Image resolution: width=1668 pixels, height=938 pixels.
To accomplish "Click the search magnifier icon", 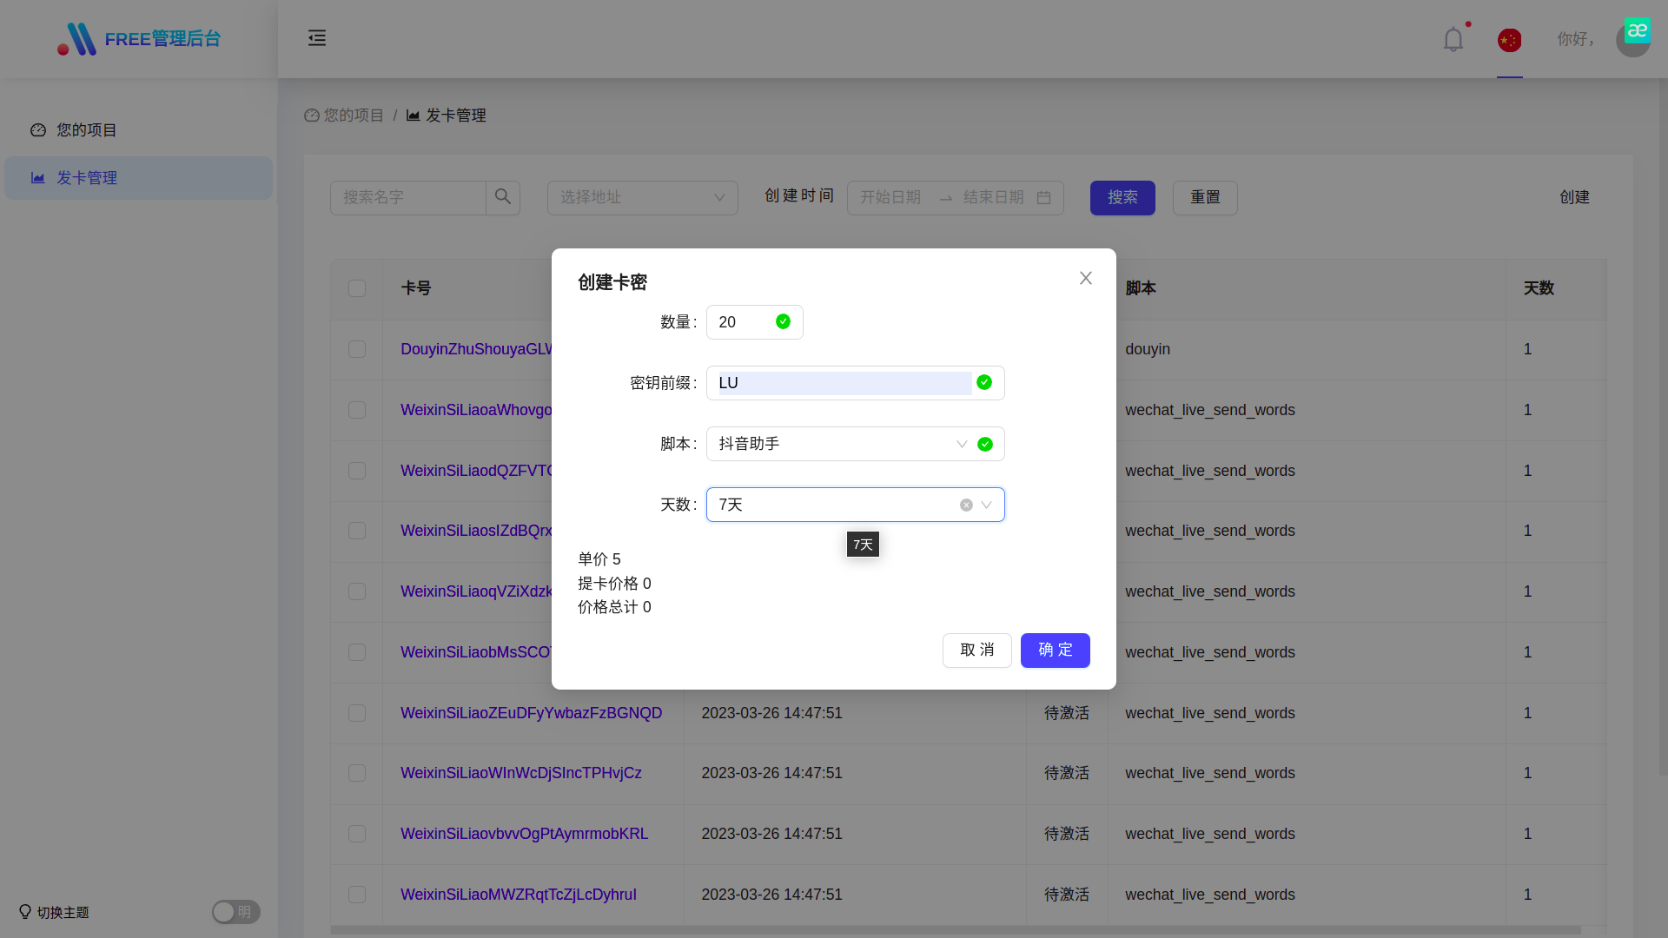I will tap(503, 197).
